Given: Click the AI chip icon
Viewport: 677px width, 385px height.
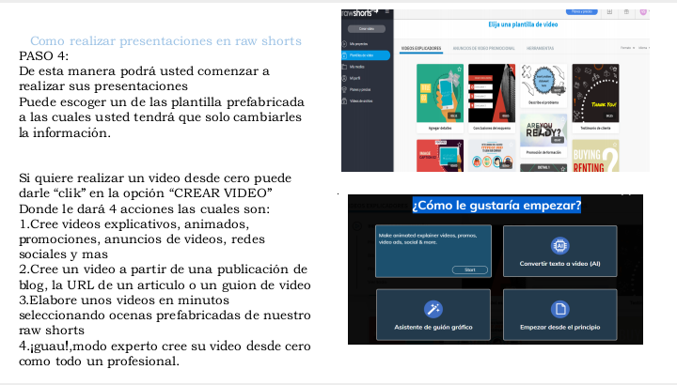Looking at the screenshot, I should click(560, 246).
